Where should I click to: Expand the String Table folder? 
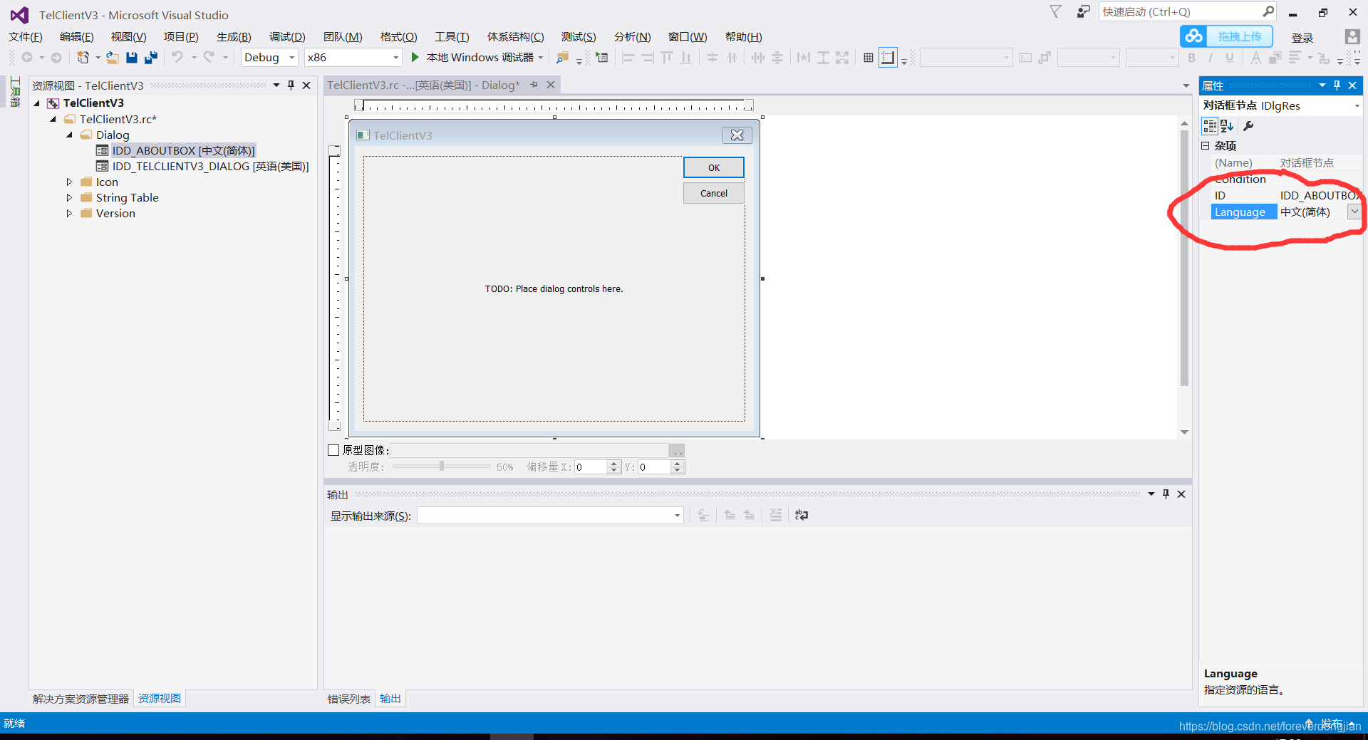pos(69,197)
